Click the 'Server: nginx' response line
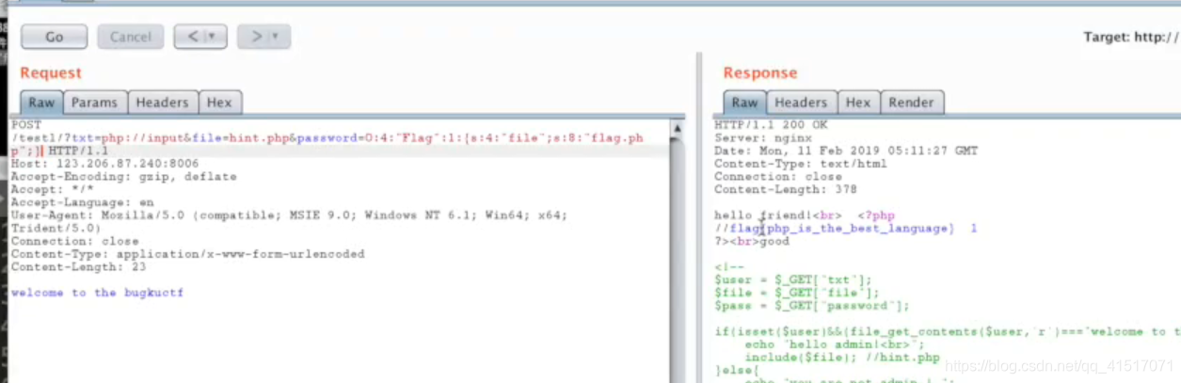 tap(763, 137)
